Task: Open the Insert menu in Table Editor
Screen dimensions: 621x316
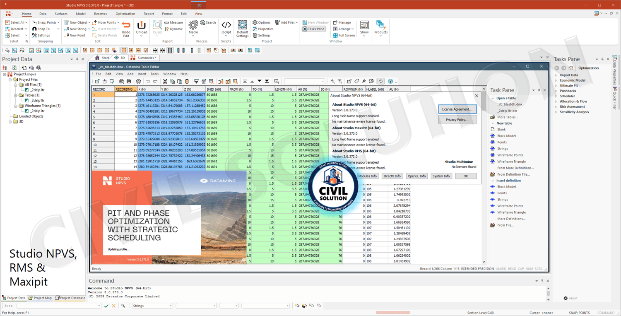Action: click(142, 74)
